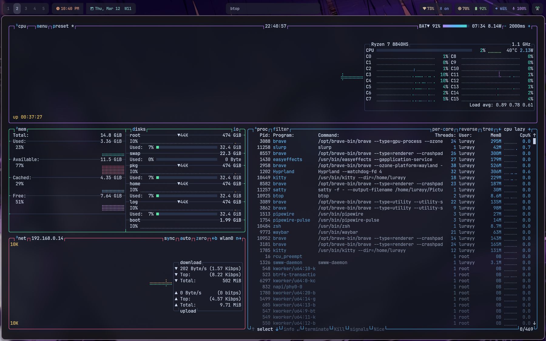
Task: Click the Bluetooth on status icon
Action: pos(444,8)
